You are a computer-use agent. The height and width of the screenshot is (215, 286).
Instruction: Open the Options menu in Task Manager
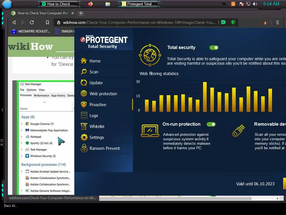[31, 90]
